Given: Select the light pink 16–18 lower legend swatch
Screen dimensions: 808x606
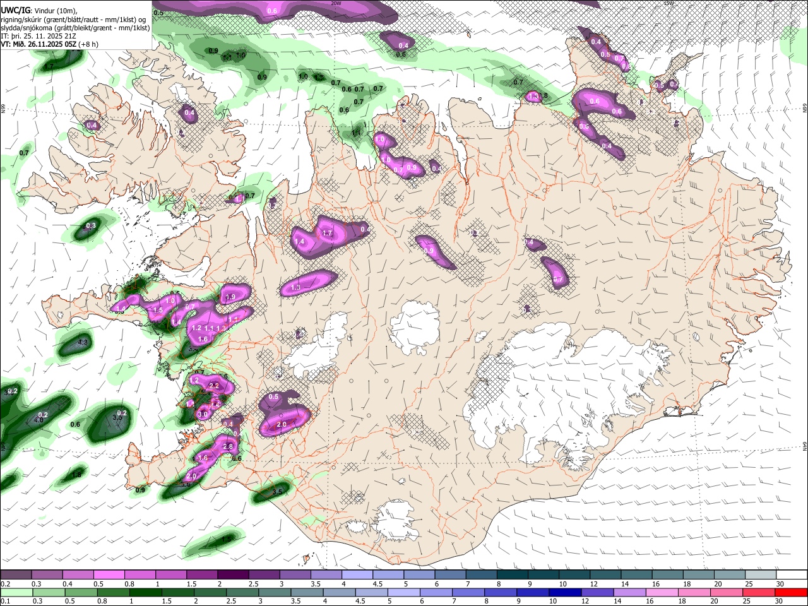Looking at the screenshot, I should point(663,592).
